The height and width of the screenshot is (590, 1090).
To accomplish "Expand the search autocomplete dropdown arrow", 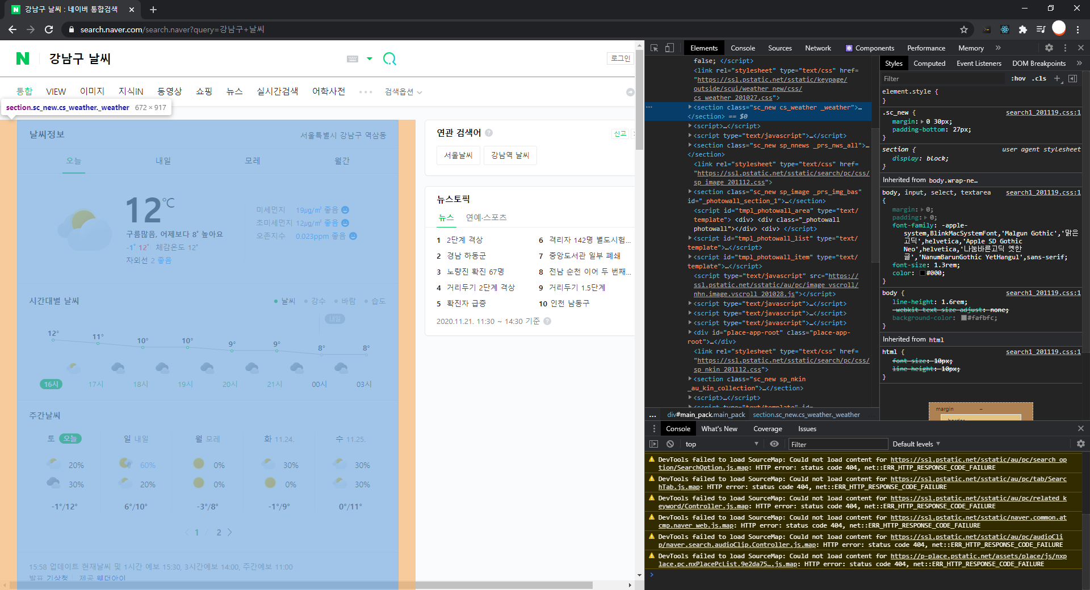I will click(370, 58).
